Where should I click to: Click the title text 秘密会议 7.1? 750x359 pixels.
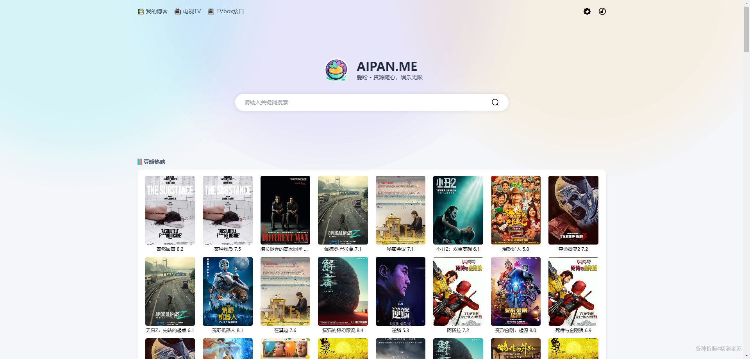(x=400, y=249)
